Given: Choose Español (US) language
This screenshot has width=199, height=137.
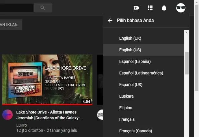Looking at the screenshot, I should click(144, 85).
